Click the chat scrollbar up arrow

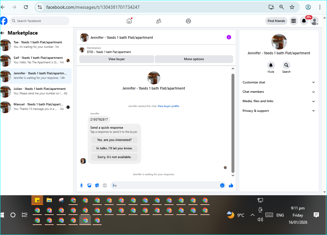point(233,69)
